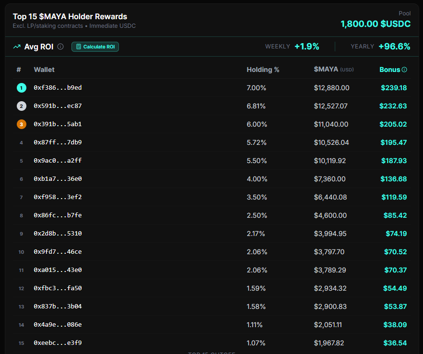Click the $12,880.00 MAYA value

[x=331, y=88]
